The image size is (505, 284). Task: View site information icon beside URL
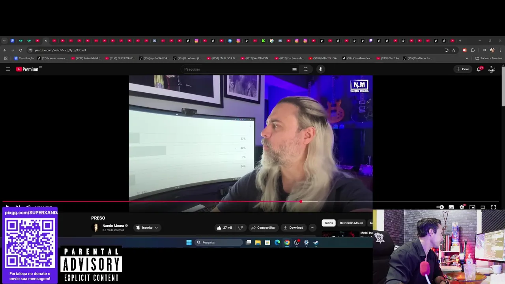(30, 50)
